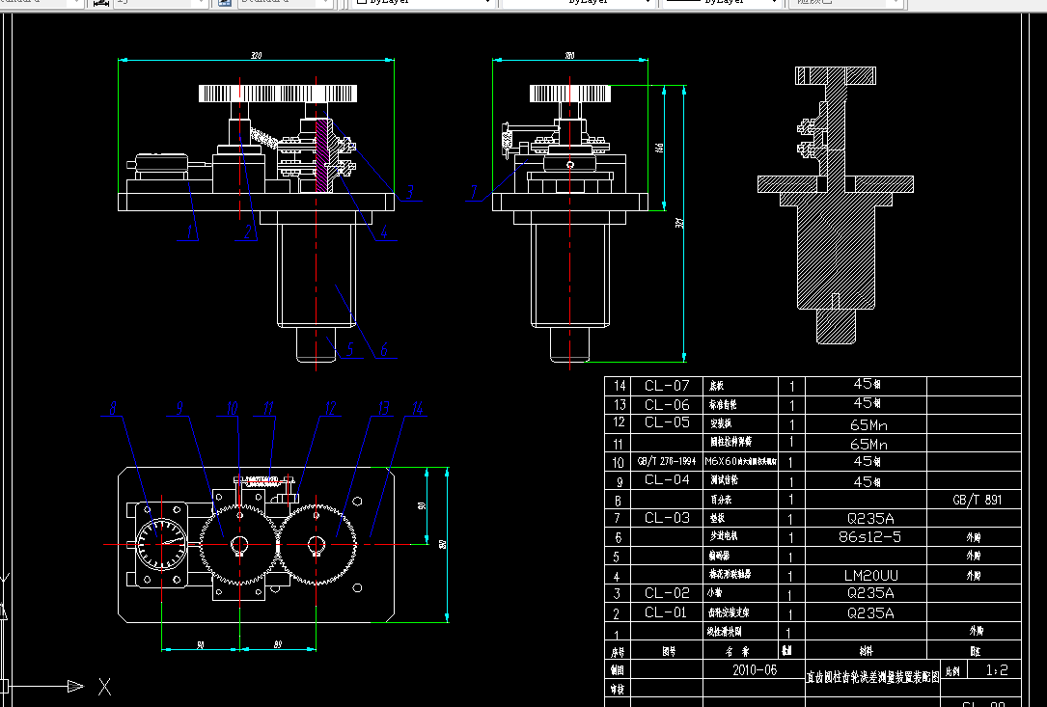The height and width of the screenshot is (707, 1047).
Task: Click the 直齿圆柱齿轮误差测量装置装配图 drawing title
Action: tap(872, 677)
